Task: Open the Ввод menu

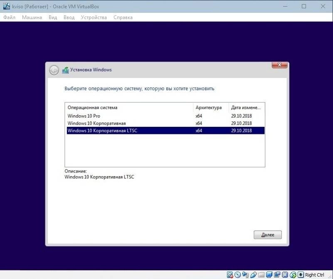Action: tap(69, 17)
